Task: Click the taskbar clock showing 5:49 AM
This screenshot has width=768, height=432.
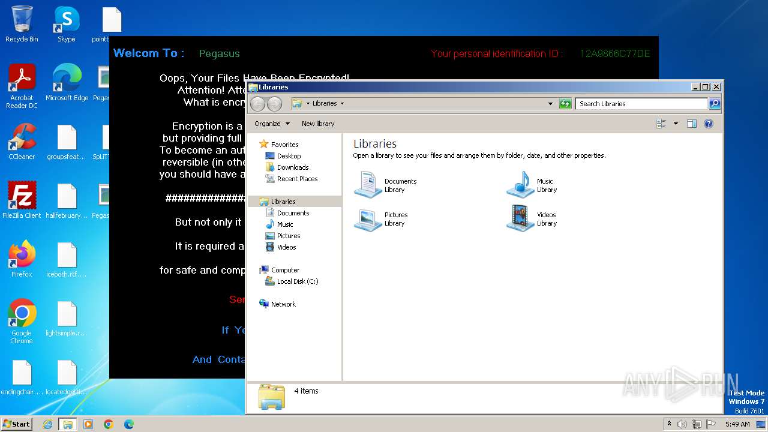Action: click(x=737, y=424)
